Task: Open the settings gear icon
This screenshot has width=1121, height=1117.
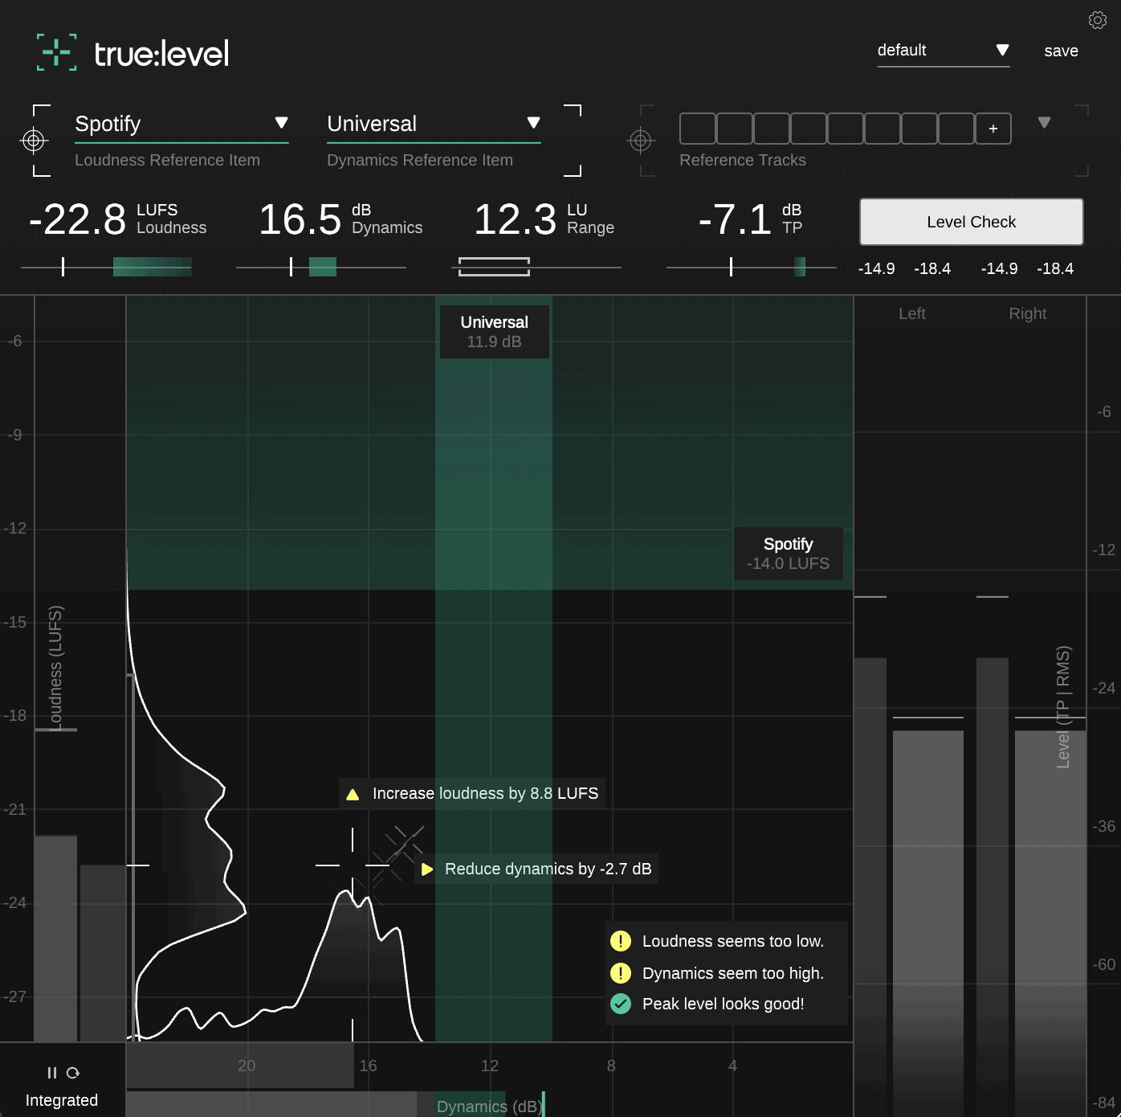Action: coord(1097,20)
